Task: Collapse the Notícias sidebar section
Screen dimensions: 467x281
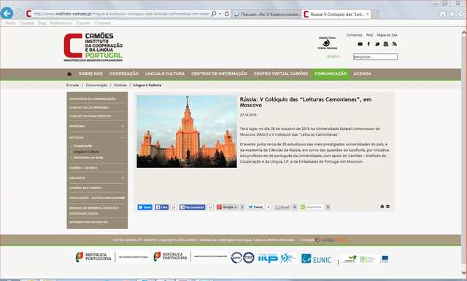Action: point(123,138)
